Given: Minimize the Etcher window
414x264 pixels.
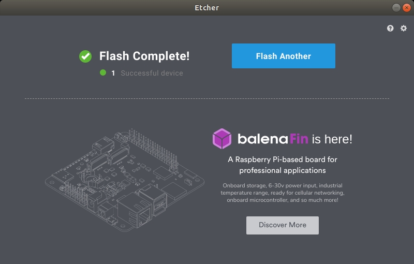Looking at the screenshot, I should 396,8.
